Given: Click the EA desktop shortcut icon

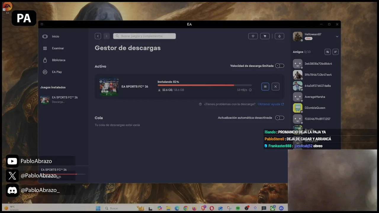Looking at the screenshot, I should [x=7, y=8].
